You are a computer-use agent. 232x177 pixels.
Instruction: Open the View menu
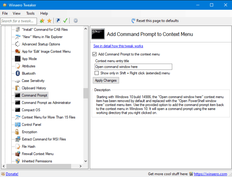point(17,13)
